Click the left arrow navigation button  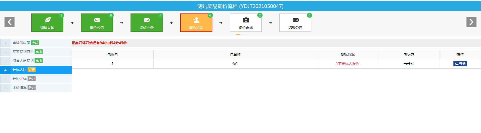(10, 22)
